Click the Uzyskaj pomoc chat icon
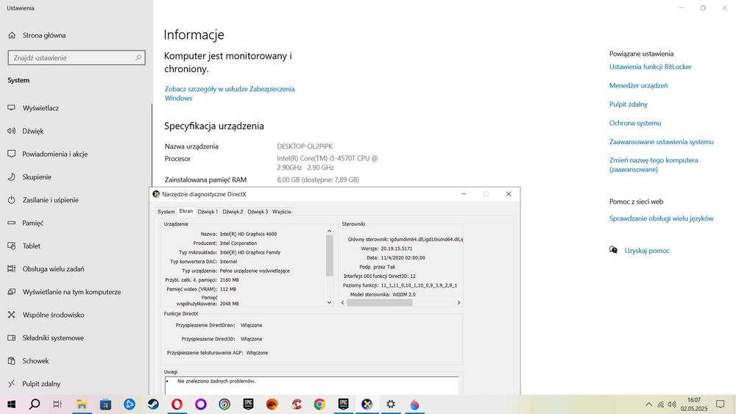Image resolution: width=736 pixels, height=414 pixels. coord(613,250)
